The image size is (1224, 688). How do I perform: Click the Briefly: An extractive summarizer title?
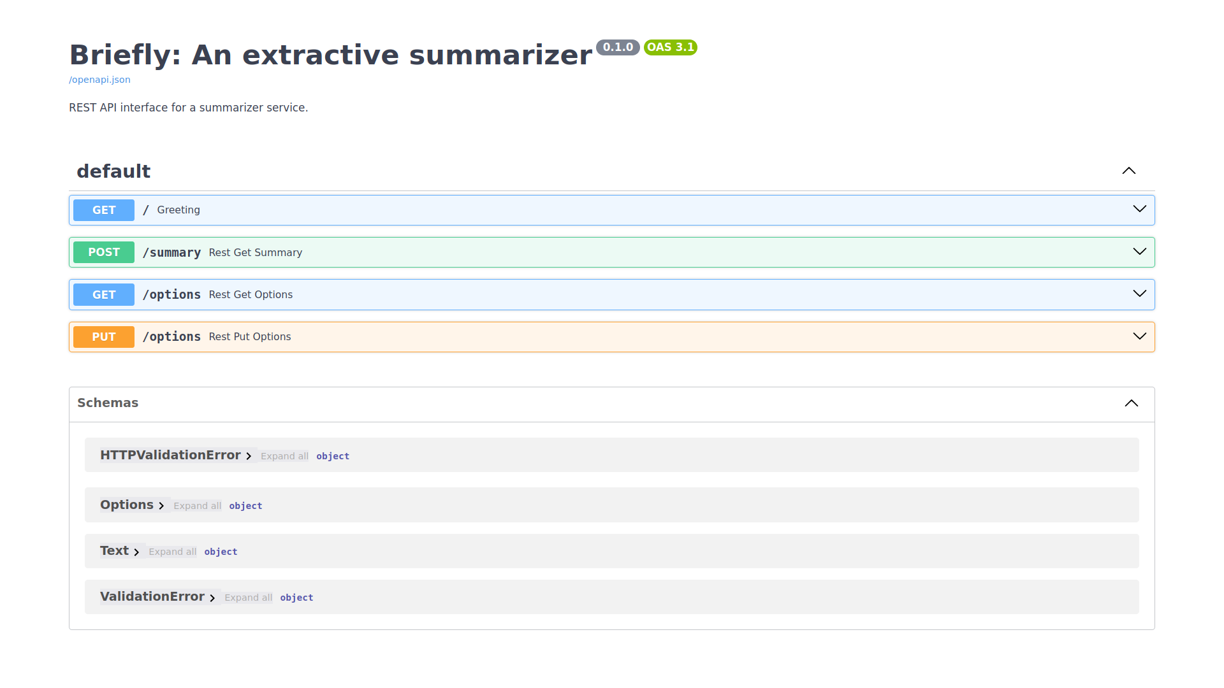[x=331, y=55]
